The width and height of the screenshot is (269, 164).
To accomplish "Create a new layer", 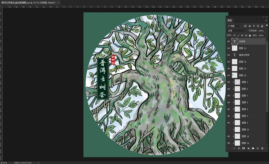I will pyautogui.click(x=258, y=148).
